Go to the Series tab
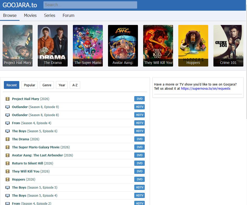This screenshot has height=205, width=247. 50,15
